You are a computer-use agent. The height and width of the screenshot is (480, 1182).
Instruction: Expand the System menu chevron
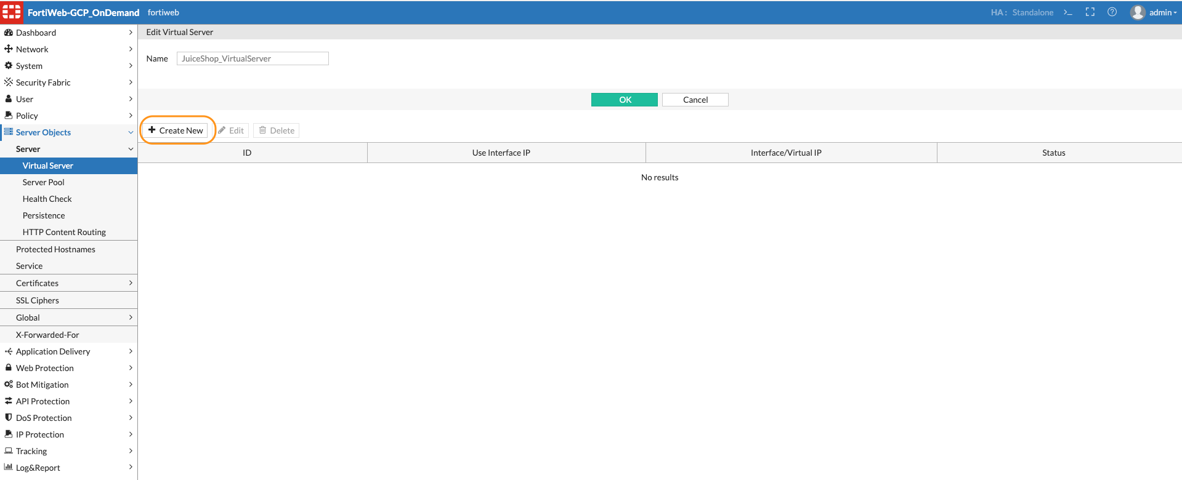131,66
